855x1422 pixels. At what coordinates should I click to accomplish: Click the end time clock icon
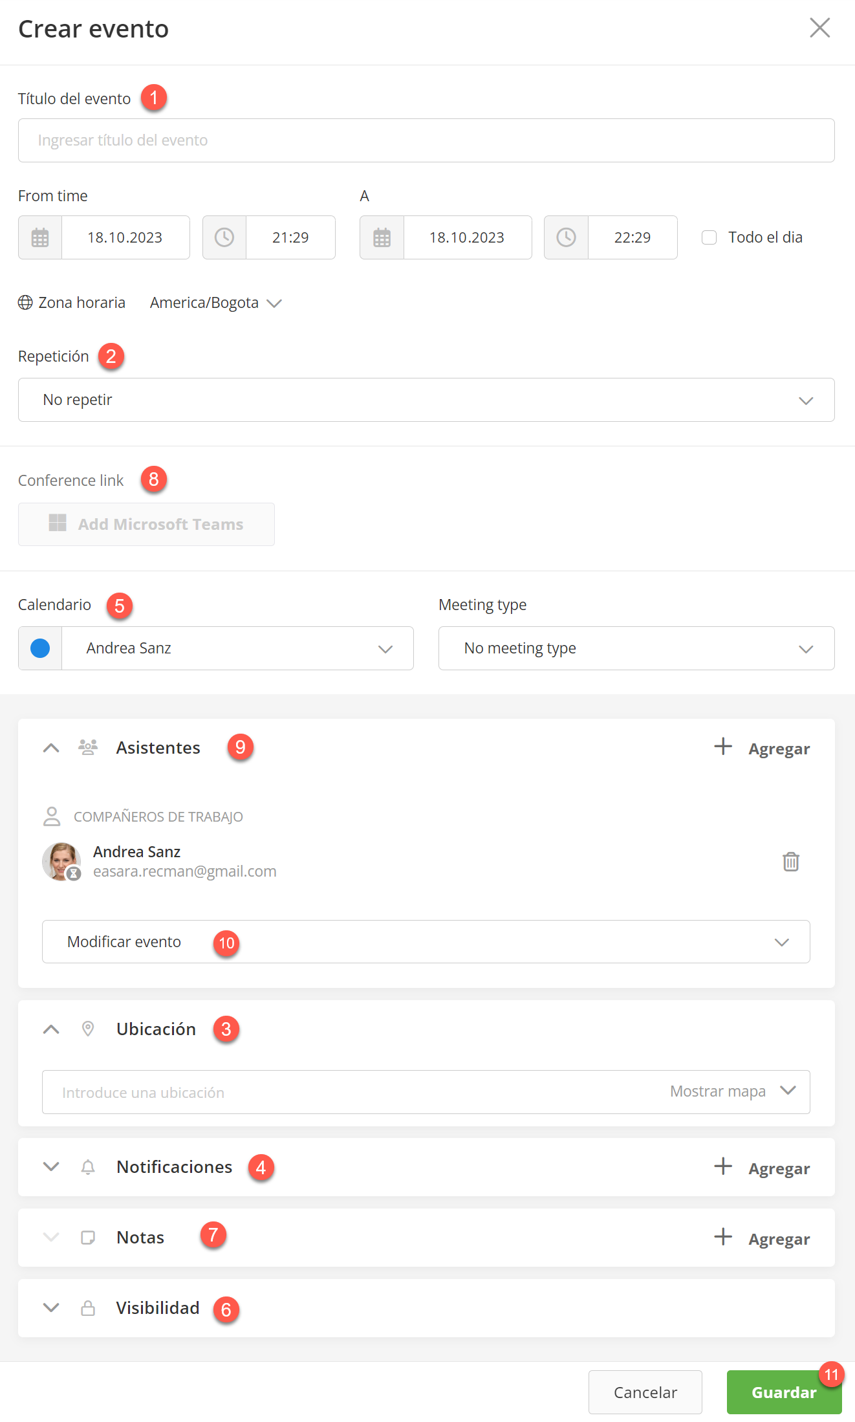(x=566, y=237)
